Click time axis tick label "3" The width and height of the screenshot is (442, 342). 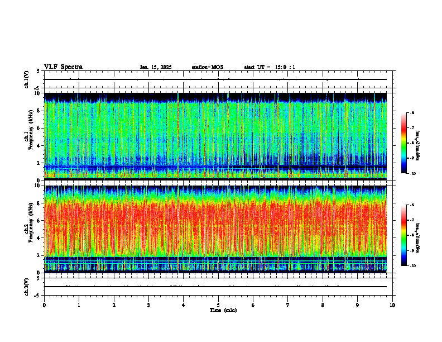tap(148, 305)
